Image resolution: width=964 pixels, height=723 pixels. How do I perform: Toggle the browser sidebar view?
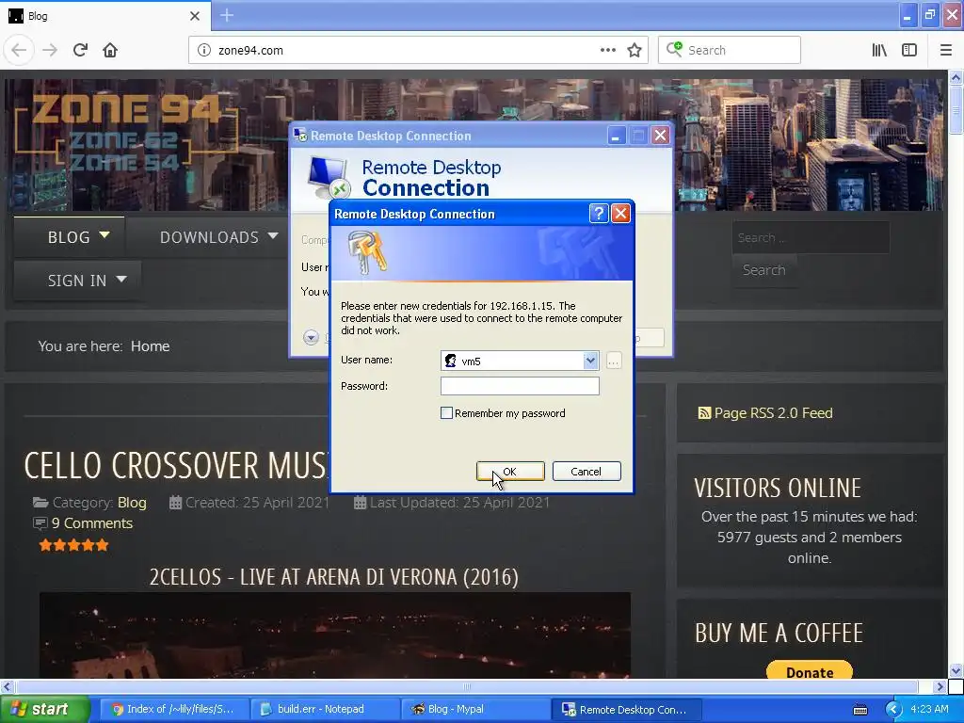click(909, 50)
